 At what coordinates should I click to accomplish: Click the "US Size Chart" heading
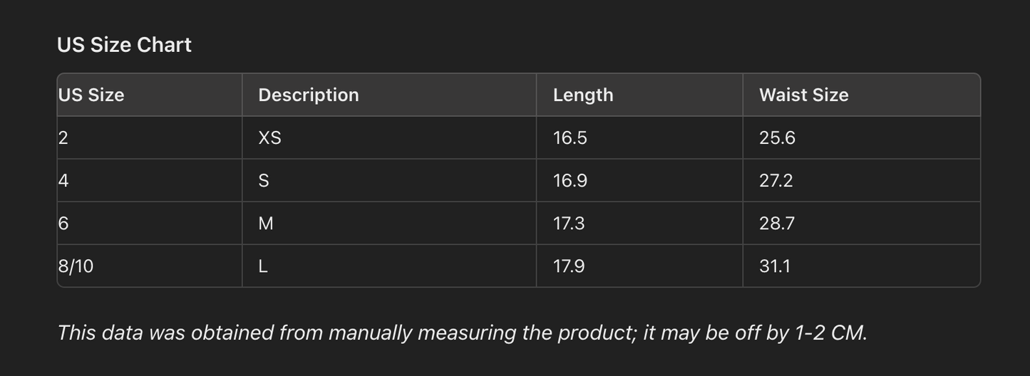pyautogui.click(x=124, y=45)
